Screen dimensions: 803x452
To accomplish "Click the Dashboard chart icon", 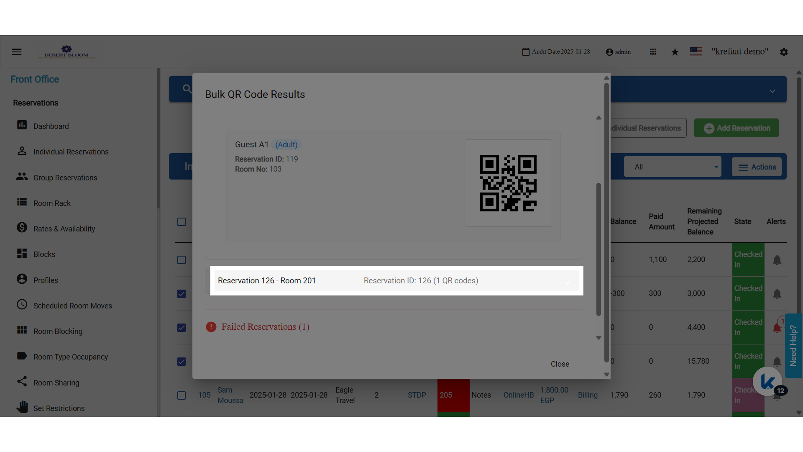I will coord(22,125).
